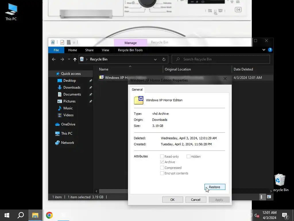Select Network in the navigation pane
This screenshot has height=221, width=294.
tap(67, 143)
